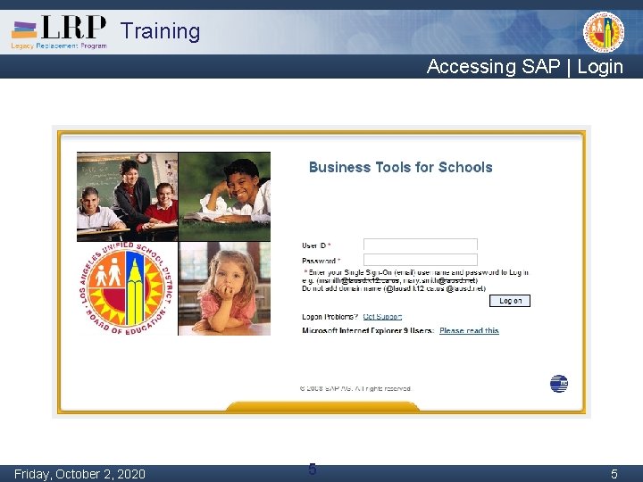The image size is (643, 482).
Task: Click the Password label
Action: [x=321, y=261]
